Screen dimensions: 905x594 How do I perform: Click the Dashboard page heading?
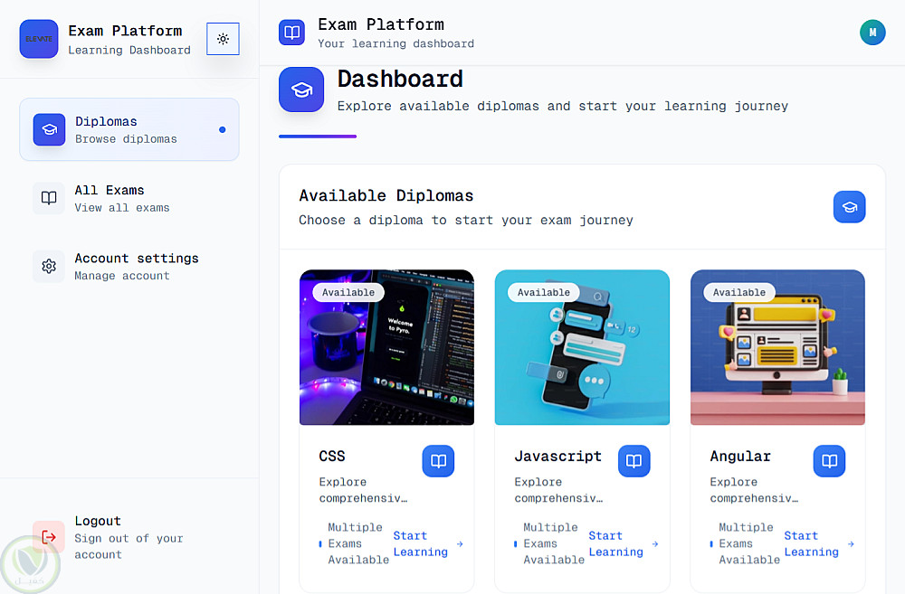400,79
